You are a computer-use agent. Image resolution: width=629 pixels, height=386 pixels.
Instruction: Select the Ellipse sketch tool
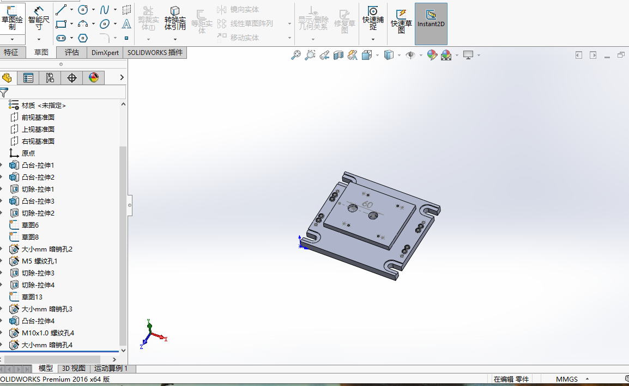pyautogui.click(x=104, y=24)
